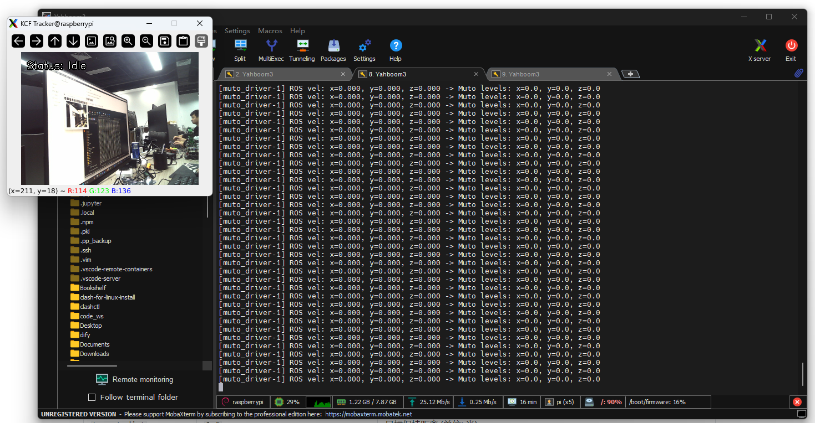
Task: Open the Split terminal tool
Action: (x=240, y=50)
